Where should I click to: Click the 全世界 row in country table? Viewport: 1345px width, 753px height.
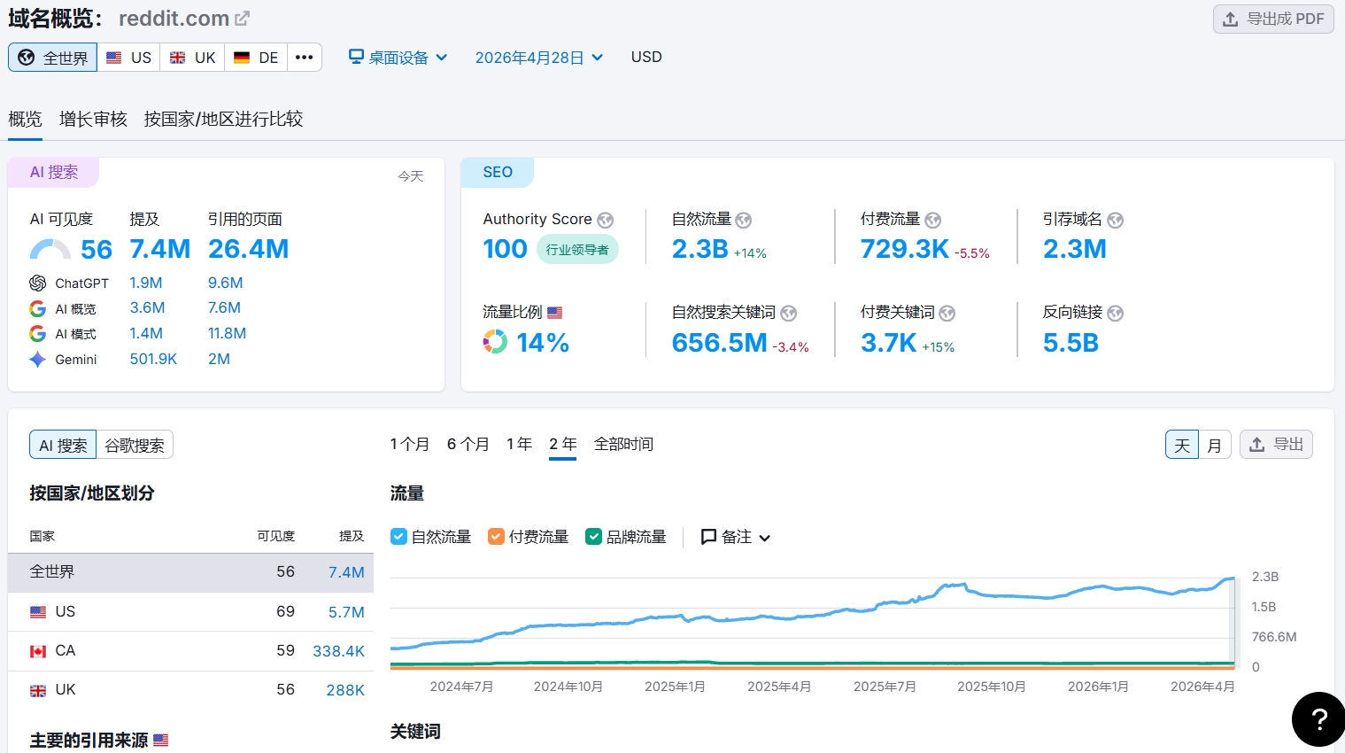click(x=190, y=572)
